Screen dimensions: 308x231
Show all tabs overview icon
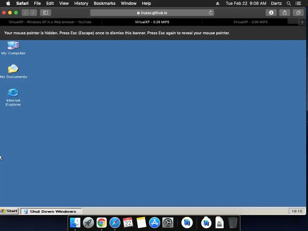pyautogui.click(x=298, y=13)
